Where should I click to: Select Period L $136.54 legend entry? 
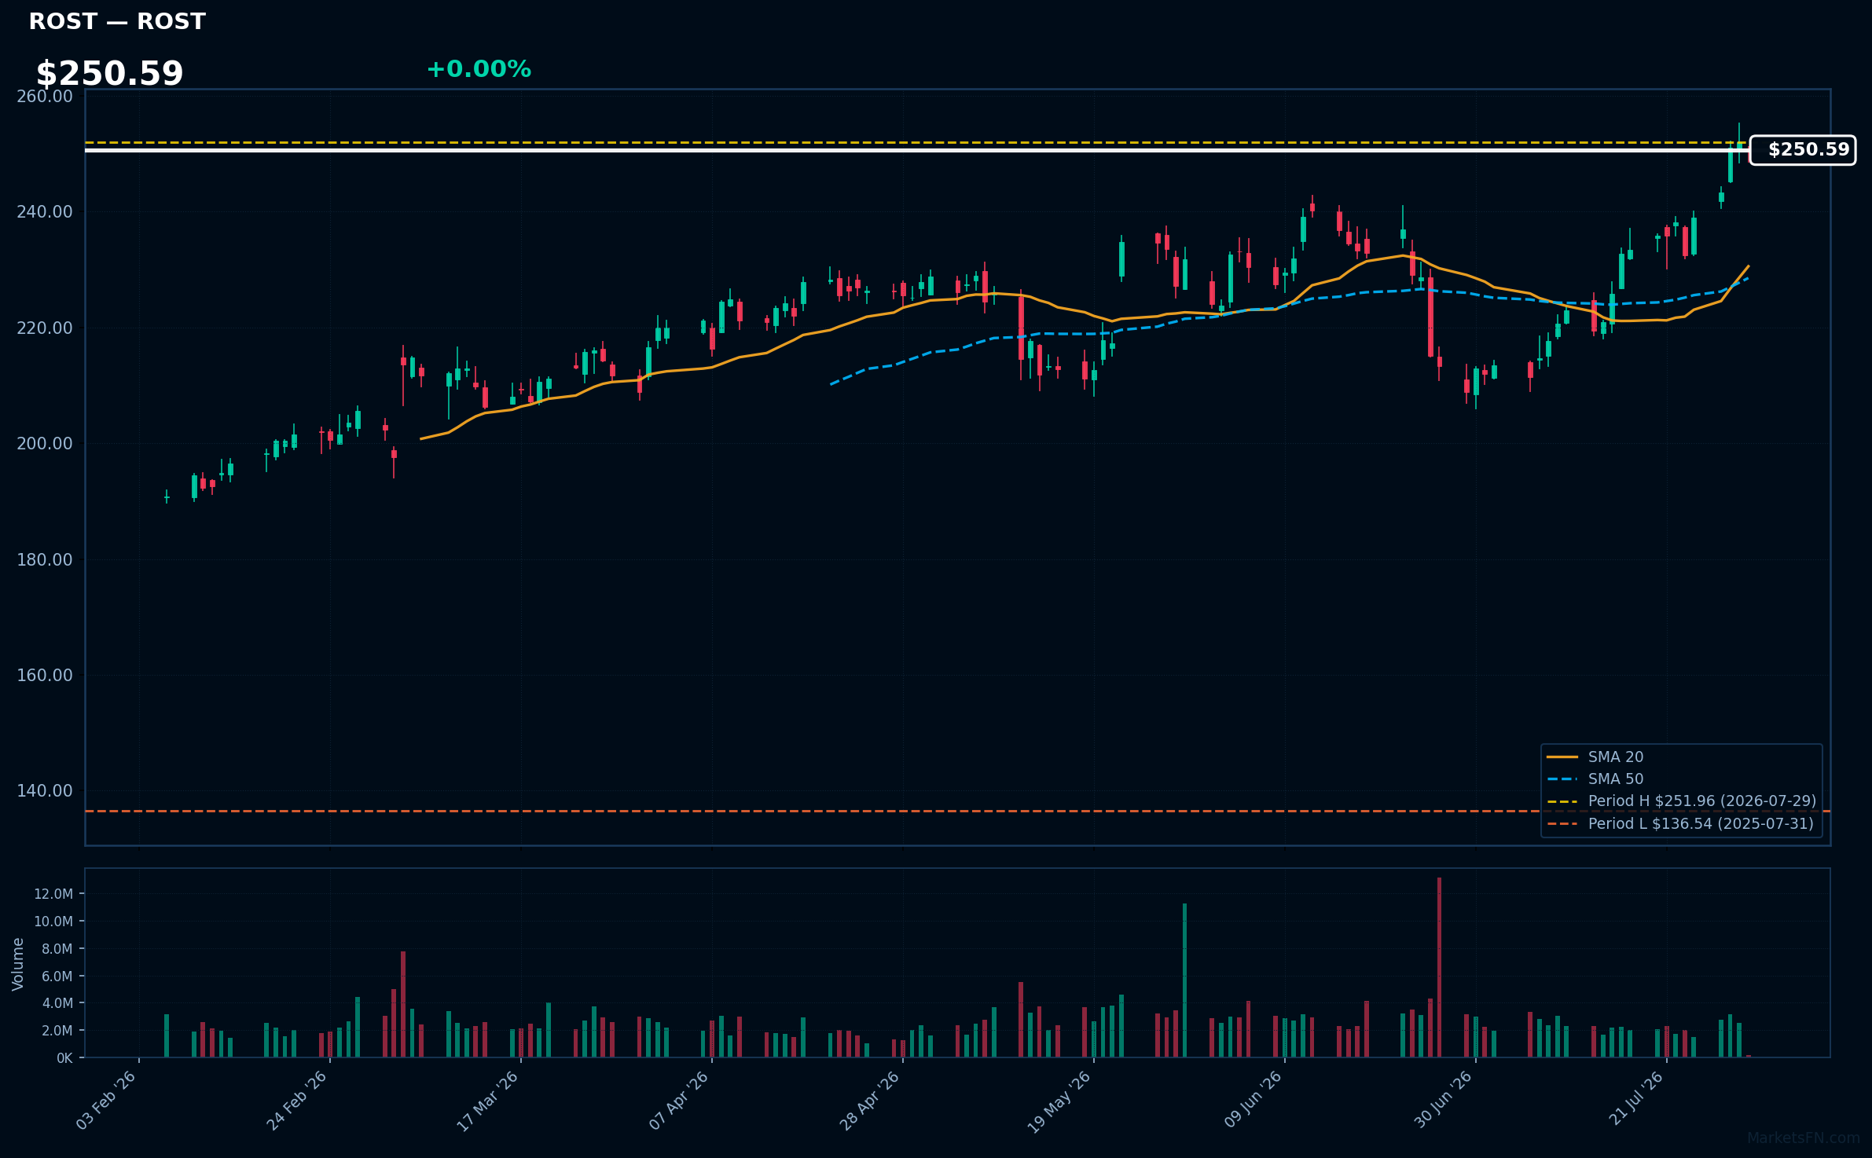(1680, 823)
